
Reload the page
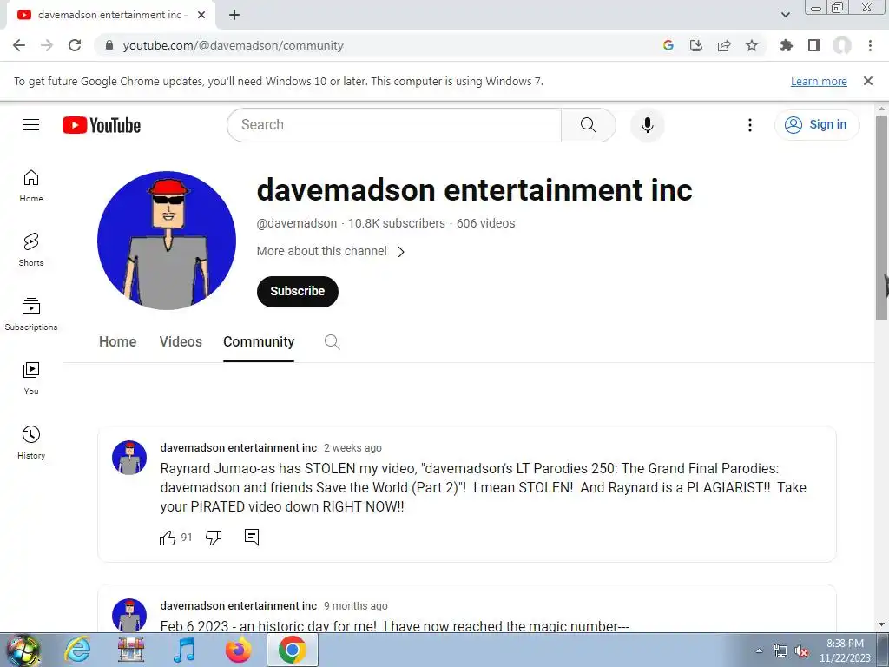[x=75, y=45]
